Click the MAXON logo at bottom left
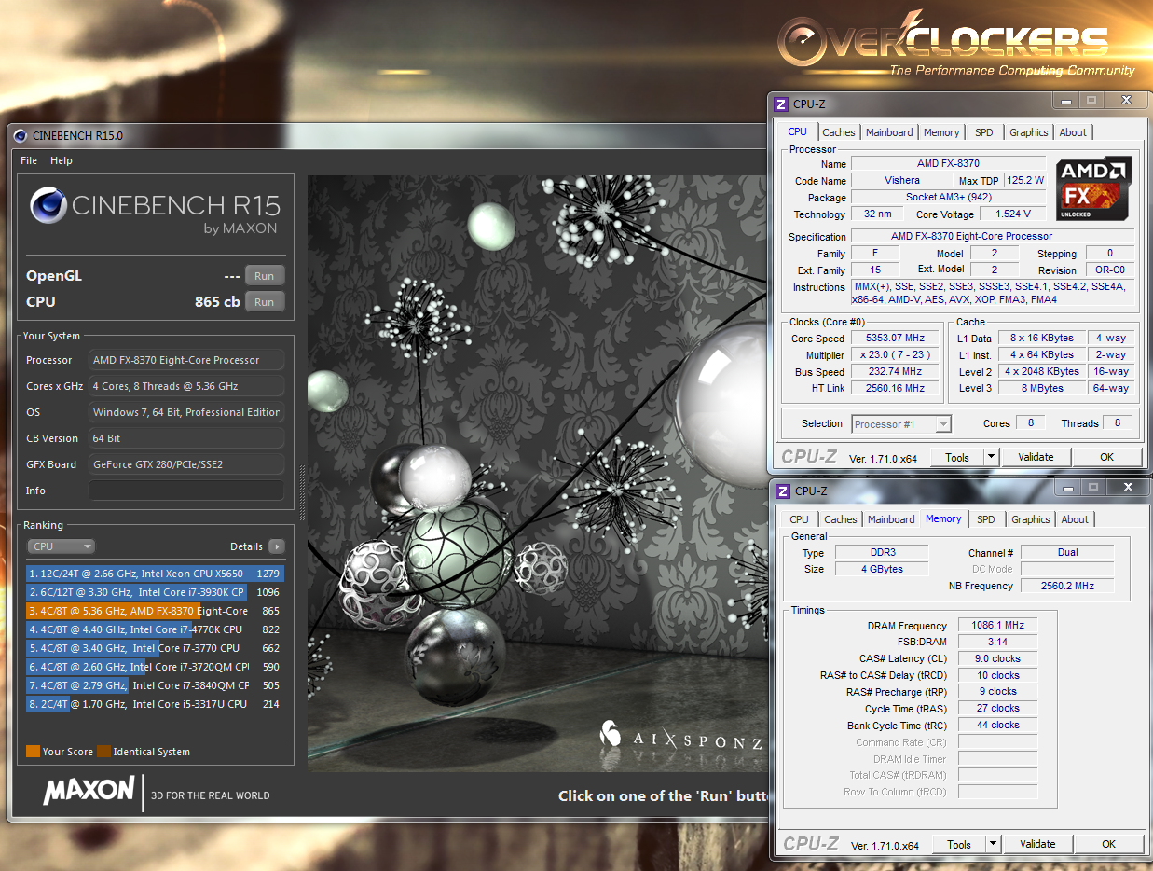Image resolution: width=1153 pixels, height=871 pixels. (89, 792)
